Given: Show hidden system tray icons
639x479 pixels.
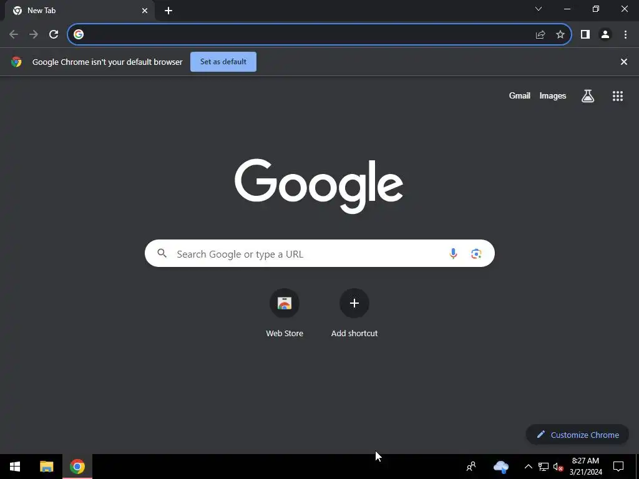Looking at the screenshot, I should point(528,467).
